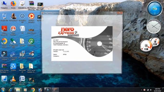Switch to Nero Express taskbar button

pos(55,90)
